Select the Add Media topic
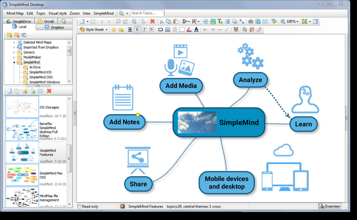Viewport: 357px width, 220px height. (x=181, y=86)
